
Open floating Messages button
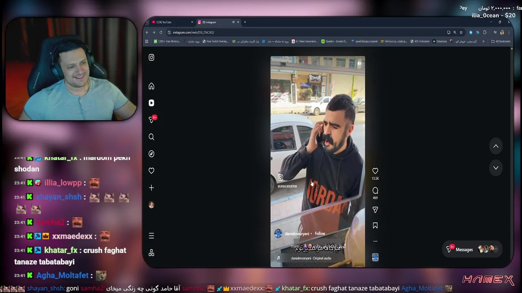(x=472, y=249)
